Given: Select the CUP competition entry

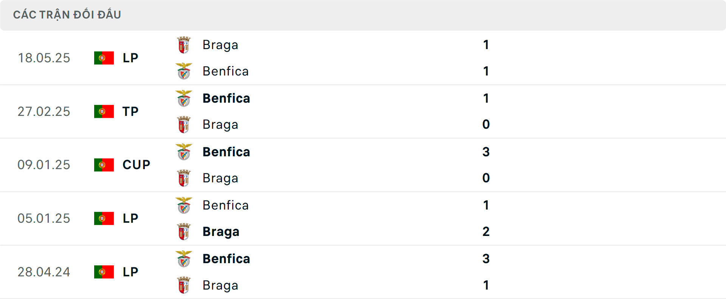Looking at the screenshot, I should click(135, 165).
